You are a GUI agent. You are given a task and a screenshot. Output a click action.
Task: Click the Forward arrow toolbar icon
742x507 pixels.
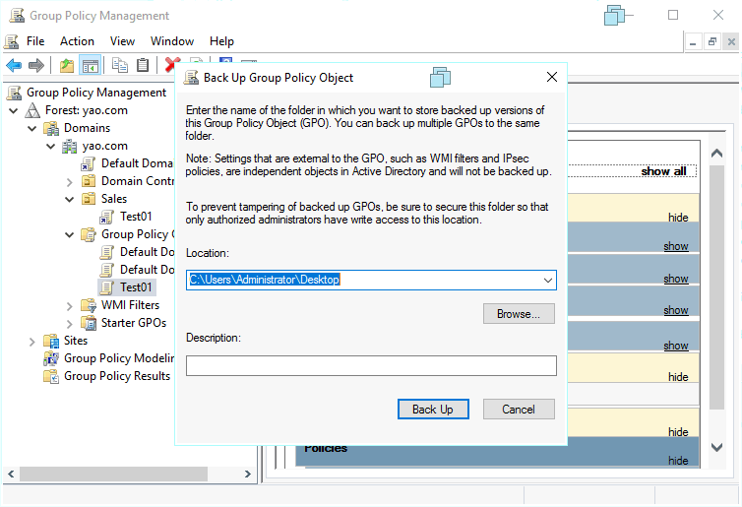[36, 66]
